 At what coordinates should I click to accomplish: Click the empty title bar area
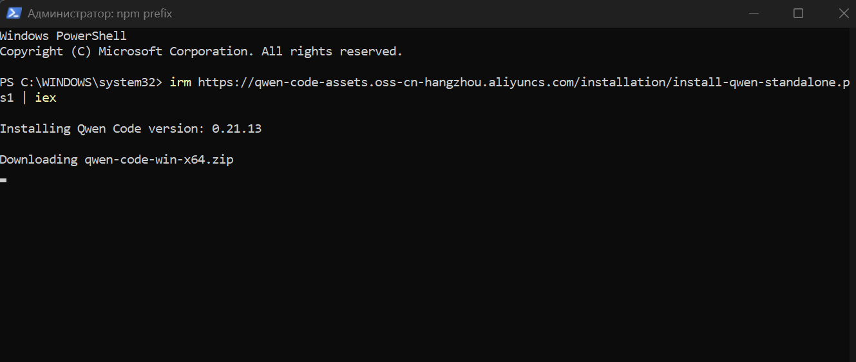click(451, 14)
